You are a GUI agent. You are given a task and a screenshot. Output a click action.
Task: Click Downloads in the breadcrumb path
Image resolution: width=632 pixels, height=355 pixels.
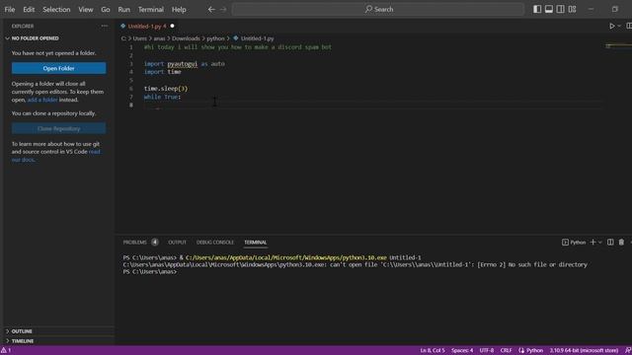[186, 38]
